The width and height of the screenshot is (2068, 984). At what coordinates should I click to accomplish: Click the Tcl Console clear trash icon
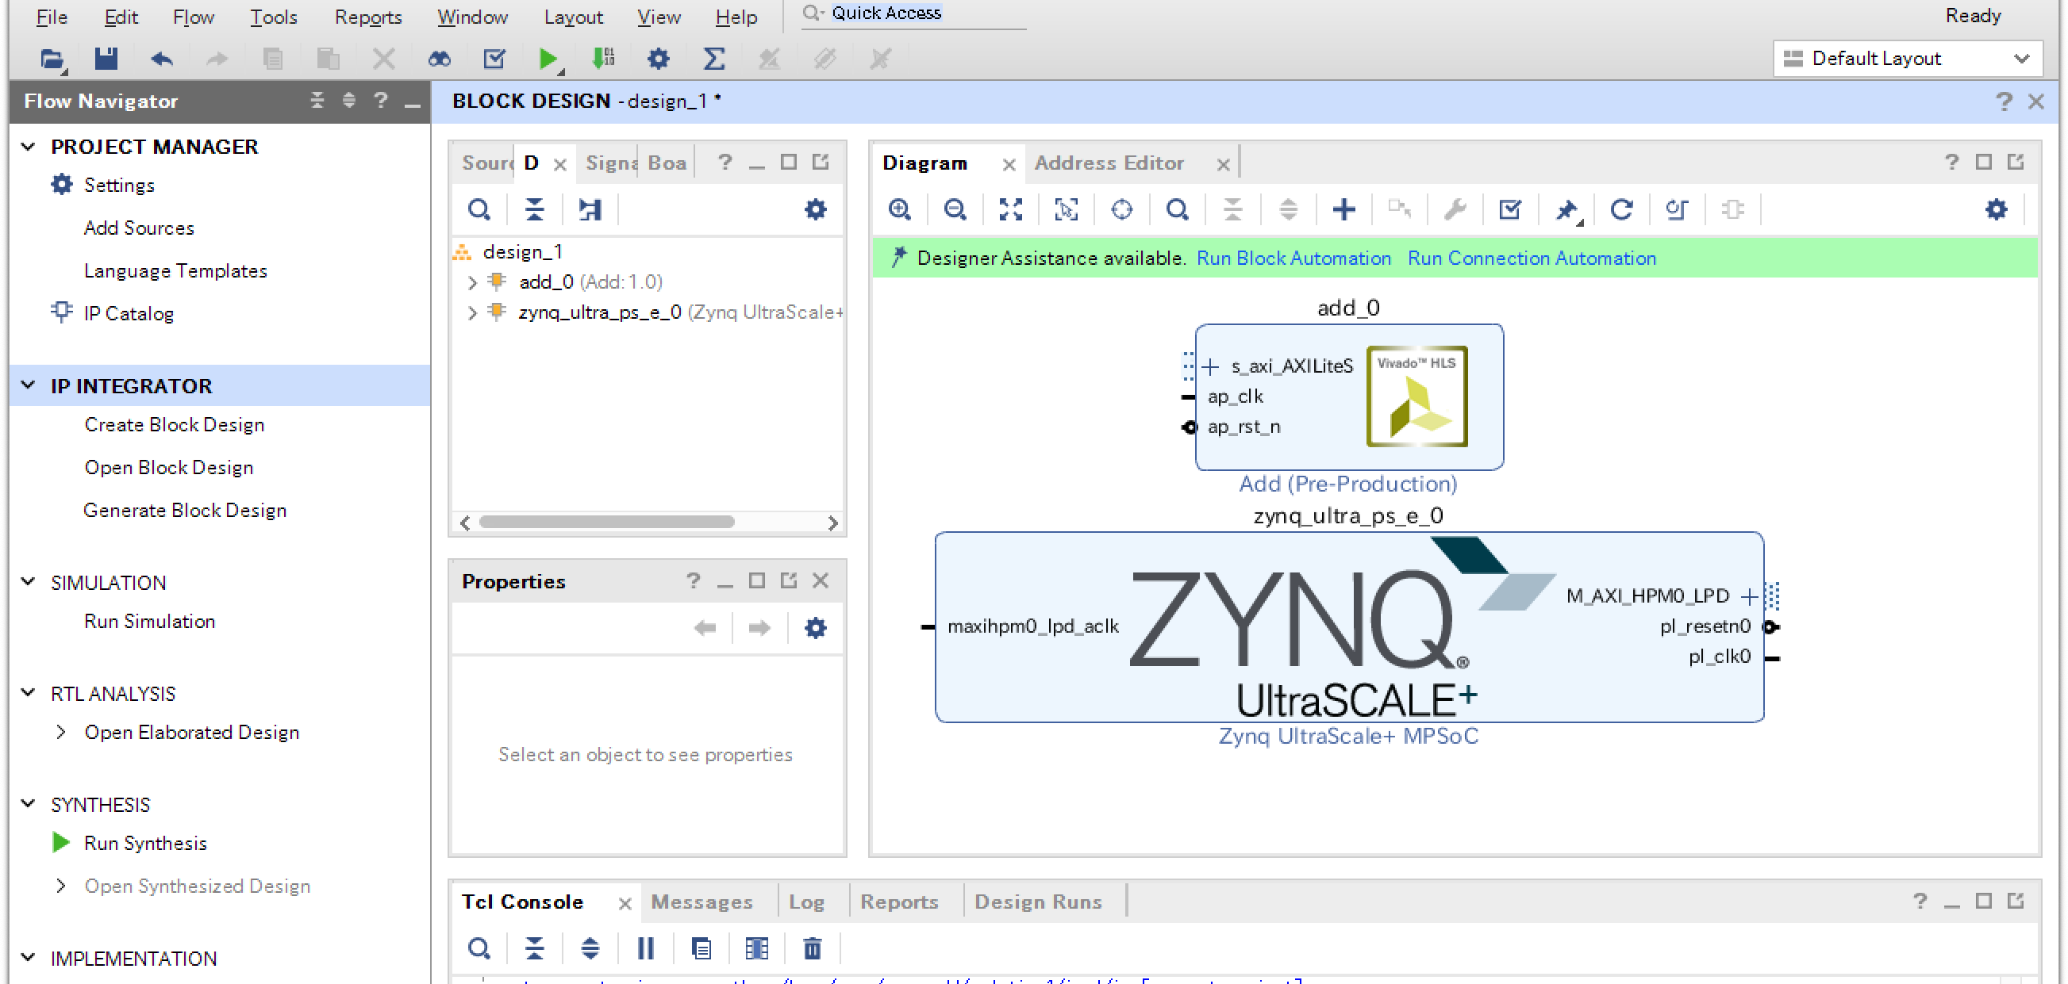(812, 948)
